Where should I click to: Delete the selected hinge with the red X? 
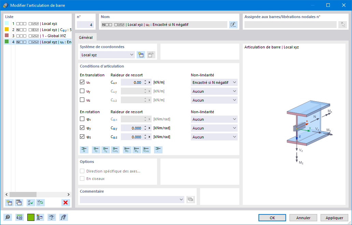(x=66, y=202)
